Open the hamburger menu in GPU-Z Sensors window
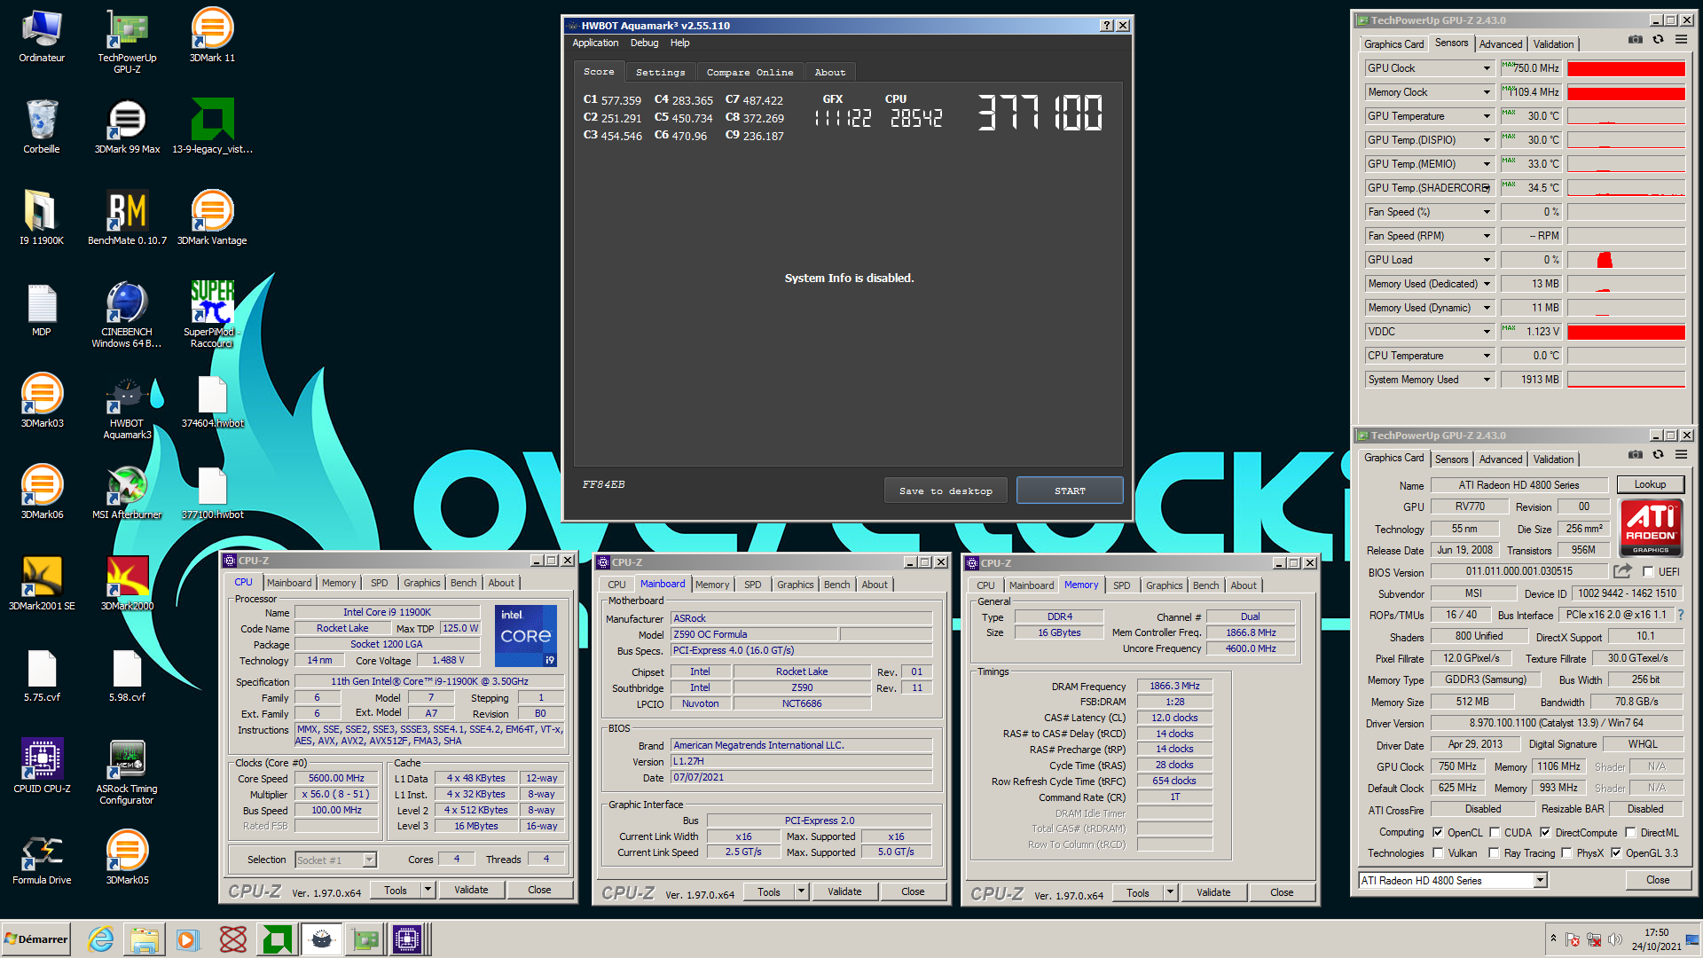 click(x=1681, y=40)
